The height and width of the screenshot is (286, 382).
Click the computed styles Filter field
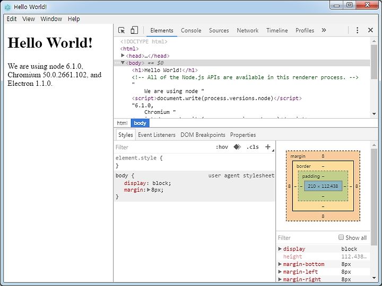point(307,238)
